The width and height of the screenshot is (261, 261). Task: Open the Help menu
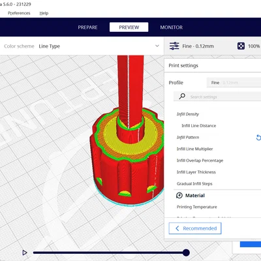[44, 13]
